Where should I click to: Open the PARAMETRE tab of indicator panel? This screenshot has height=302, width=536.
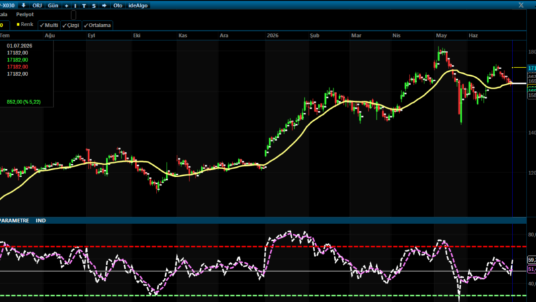14,221
